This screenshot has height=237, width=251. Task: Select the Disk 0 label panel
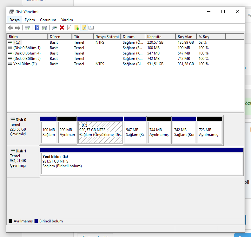click(x=23, y=130)
